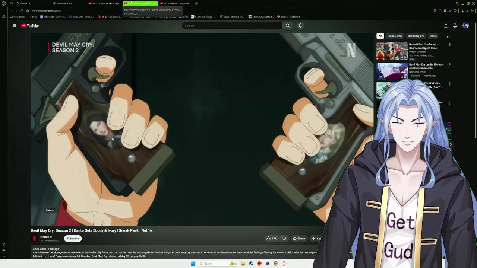Open options for the THETATMAN video
This screenshot has height=268, width=477.
(x=450, y=84)
